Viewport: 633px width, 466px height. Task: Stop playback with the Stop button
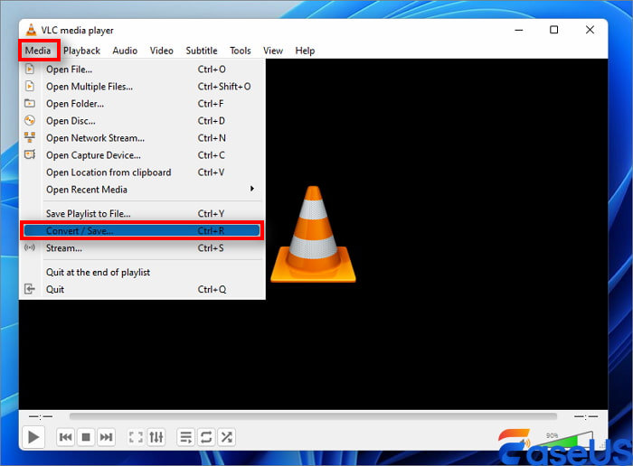(86, 437)
